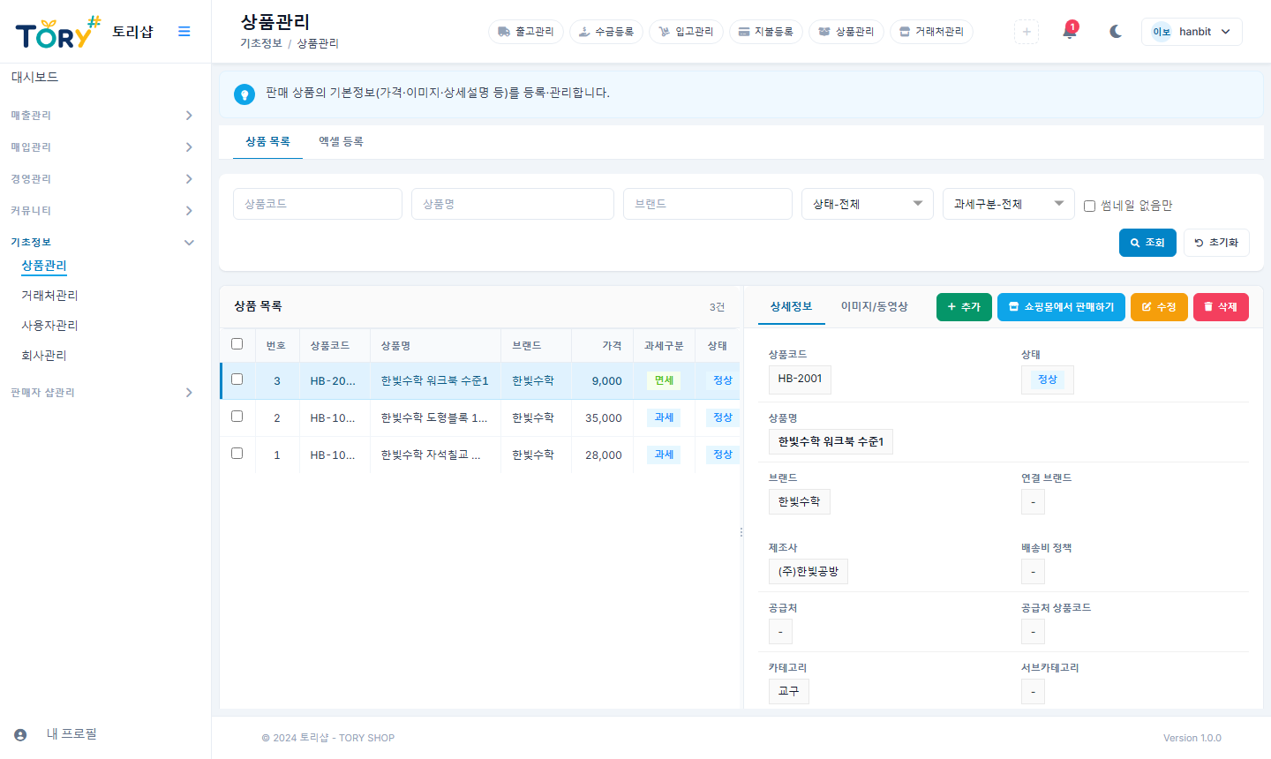Image resolution: width=1271 pixels, height=759 pixels.
Task: Check the row checkbox for 한빛수학 자석칠교
Action: (237, 454)
